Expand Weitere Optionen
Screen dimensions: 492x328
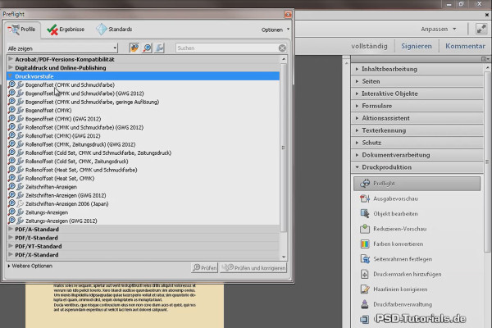[x=30, y=266]
